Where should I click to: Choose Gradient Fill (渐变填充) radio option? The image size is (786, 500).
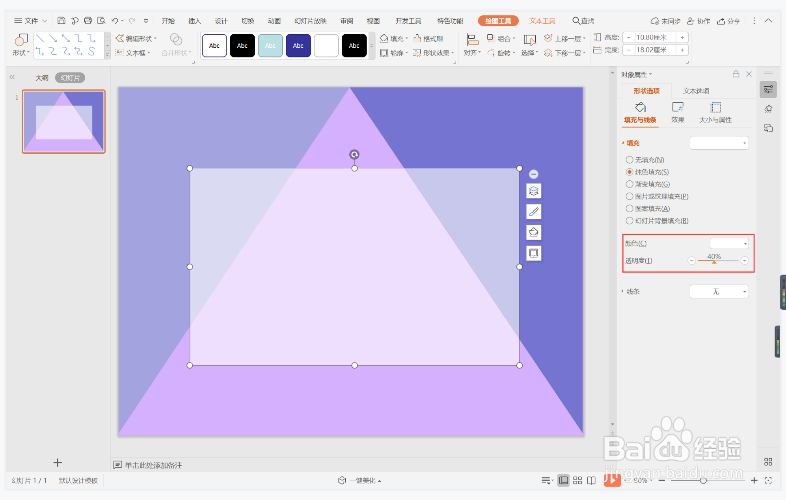(x=630, y=184)
